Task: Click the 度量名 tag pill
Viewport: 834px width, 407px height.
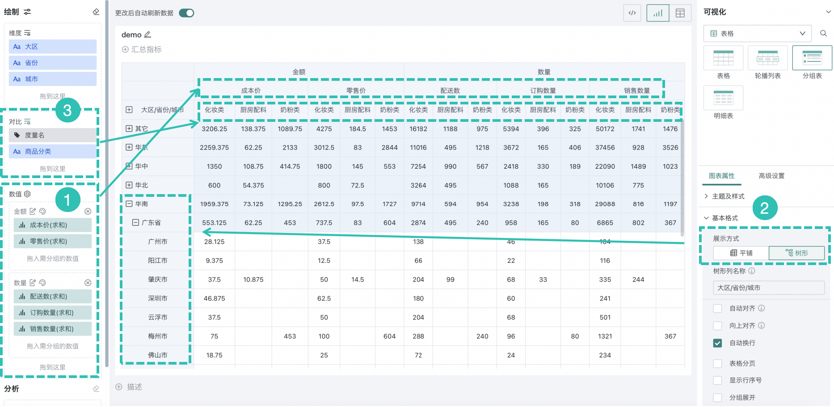Action: (53, 135)
